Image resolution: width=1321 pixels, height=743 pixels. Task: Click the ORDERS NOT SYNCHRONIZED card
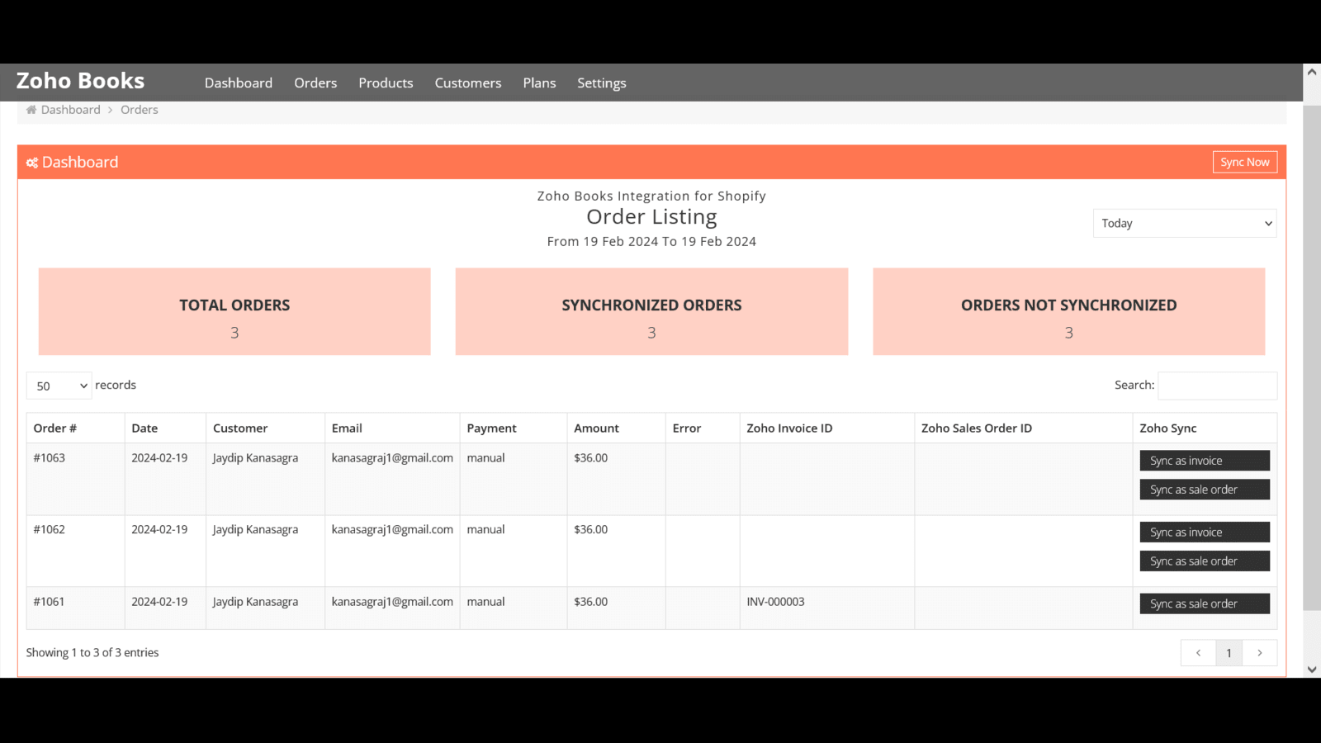click(x=1069, y=312)
